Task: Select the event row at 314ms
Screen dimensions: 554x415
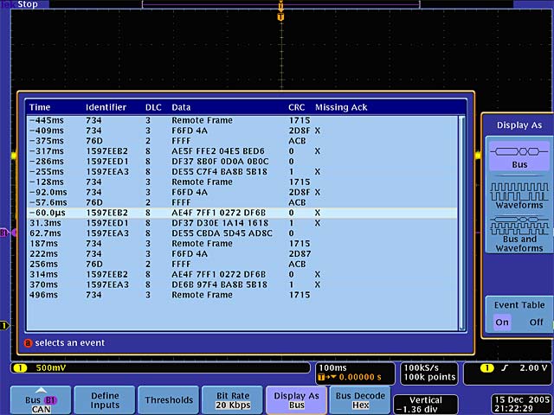Action: pos(242,274)
